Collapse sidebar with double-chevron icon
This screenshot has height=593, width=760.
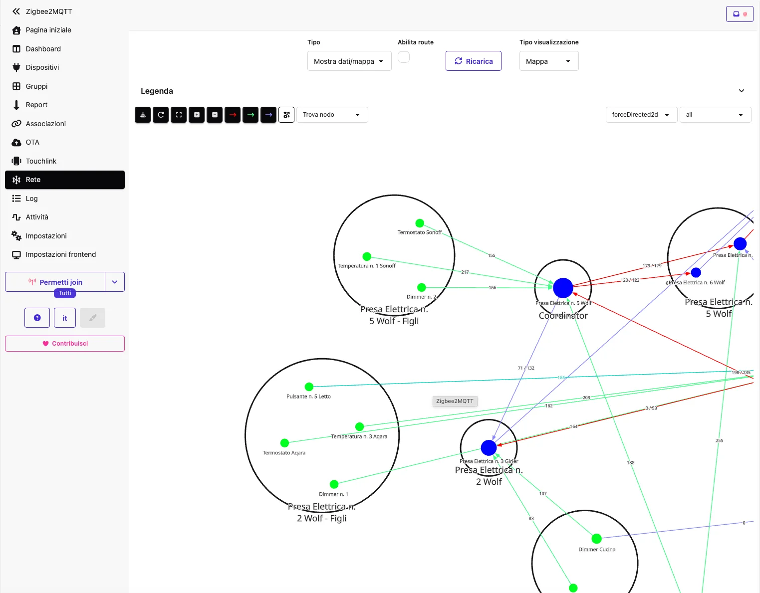coord(16,11)
